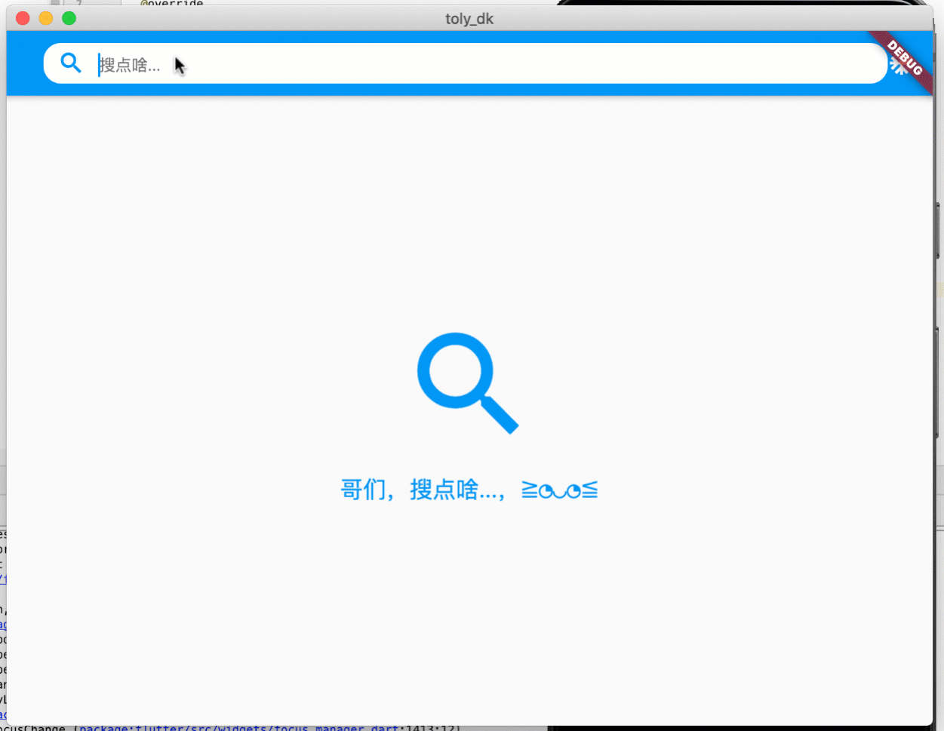Viewport: 944px width, 731px height.
Task: Select the magnifier icon inside the search bar
Action: [70, 63]
